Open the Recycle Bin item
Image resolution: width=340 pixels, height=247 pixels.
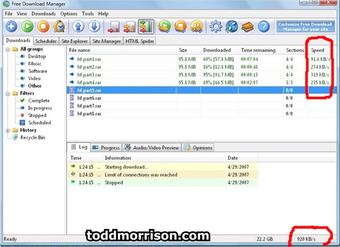click(x=32, y=138)
